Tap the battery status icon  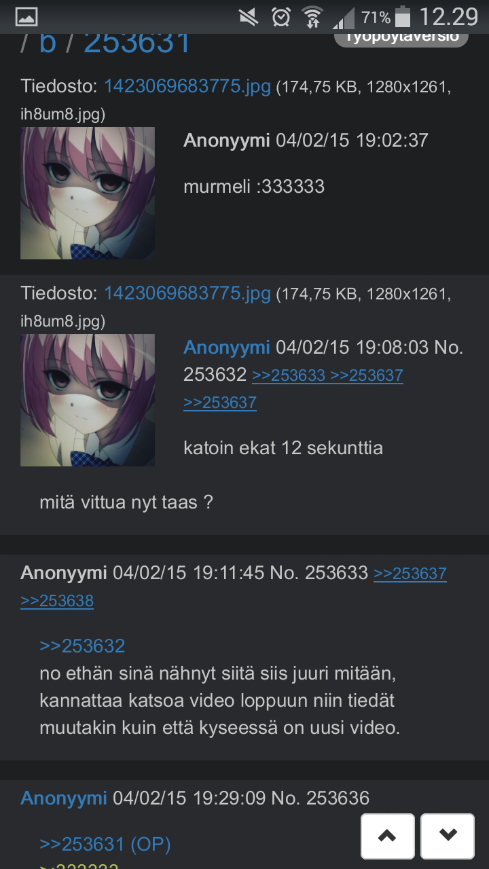pyautogui.click(x=403, y=17)
